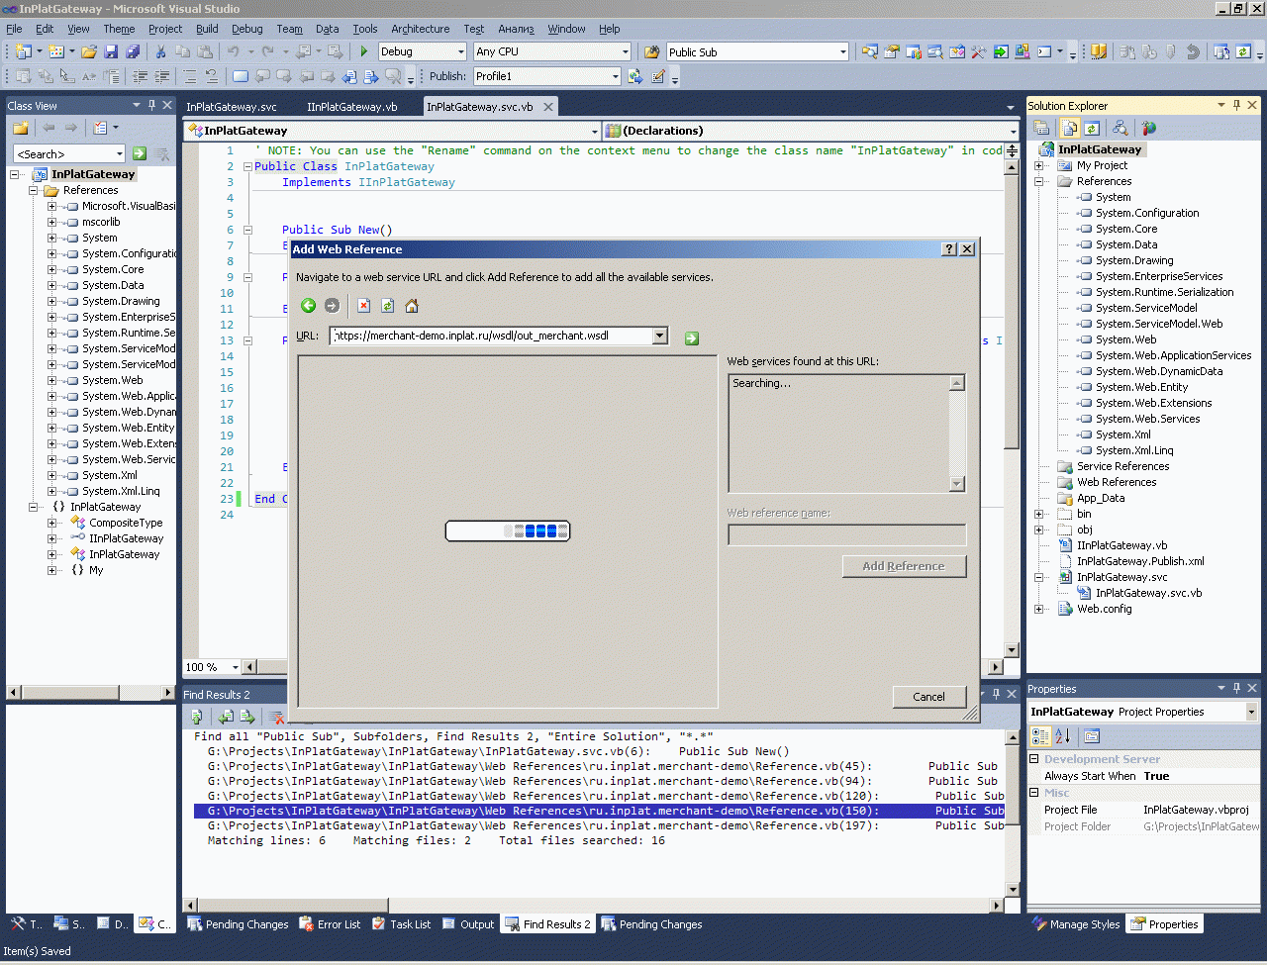Screen dimensions: 1267x965
Task: Click Show All Files icon in Solution Explorer
Action: click(x=1070, y=128)
